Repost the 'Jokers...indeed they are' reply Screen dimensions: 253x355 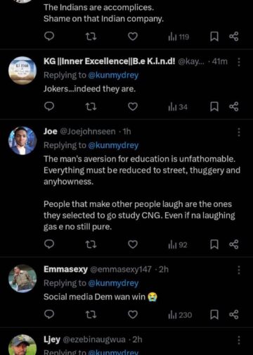[91, 107]
